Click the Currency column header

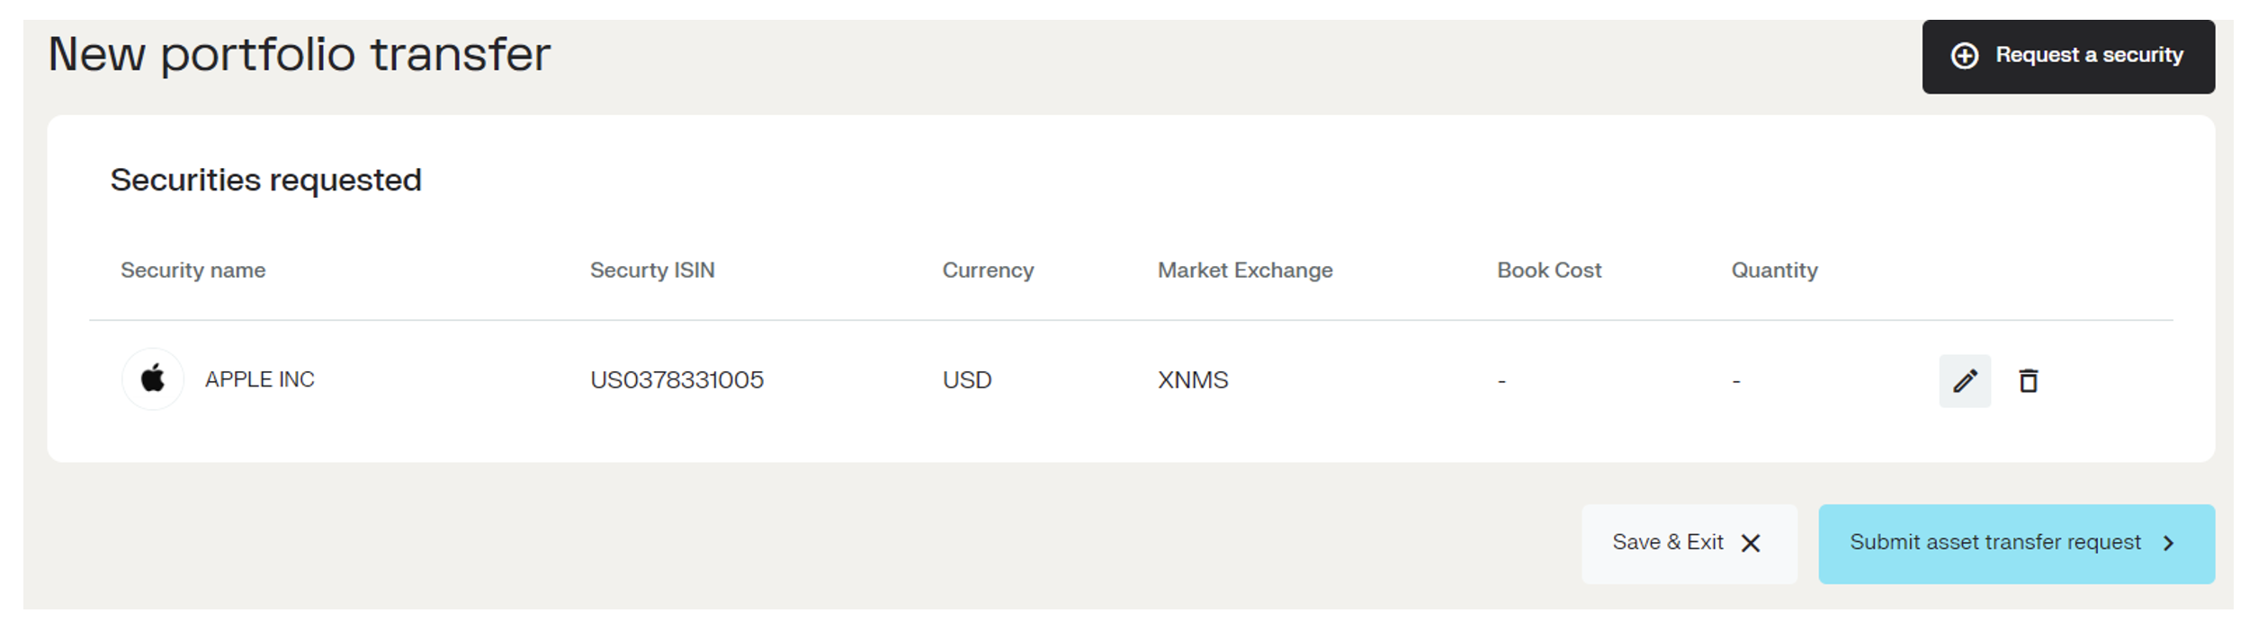988,271
